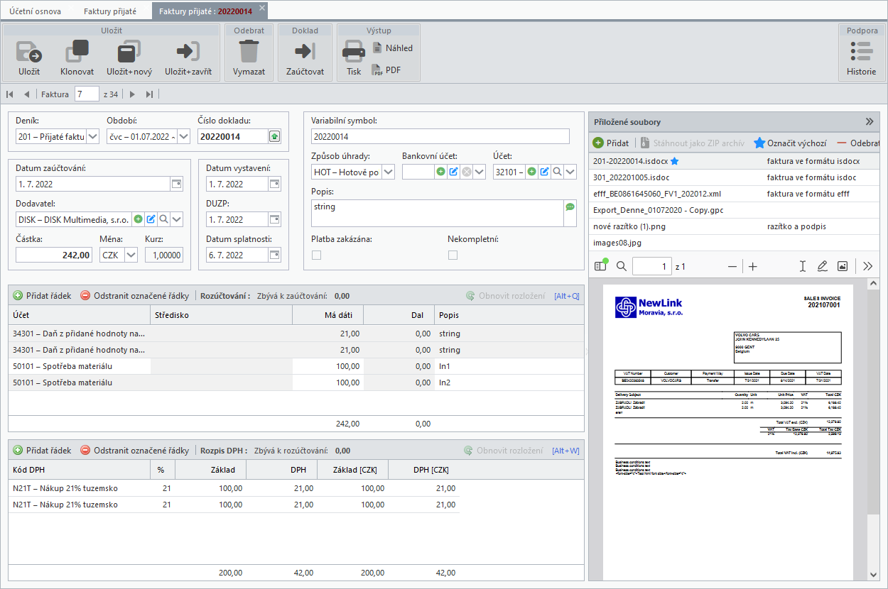Image resolution: width=888 pixels, height=589 pixels.
Task: Open calendar for Datum splatnosti
Action: point(274,255)
